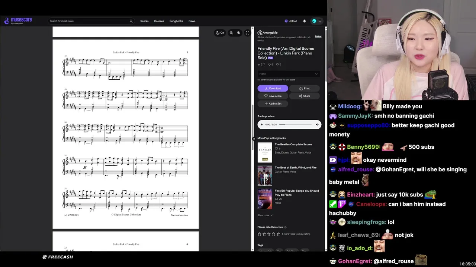The image size is (476, 267).
Task: Play the audio preview
Action: pos(262,125)
